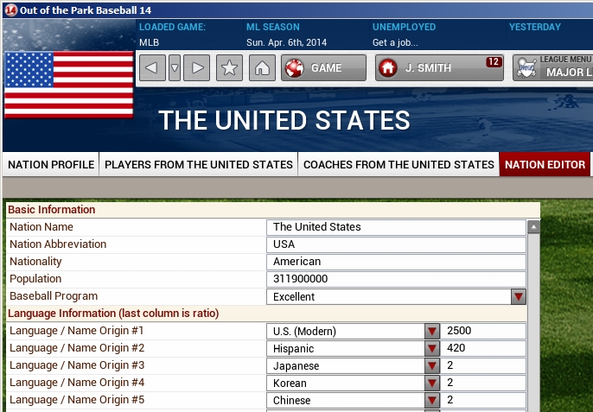Open the League Menu button
This screenshot has width=593, height=412.
pos(553,67)
